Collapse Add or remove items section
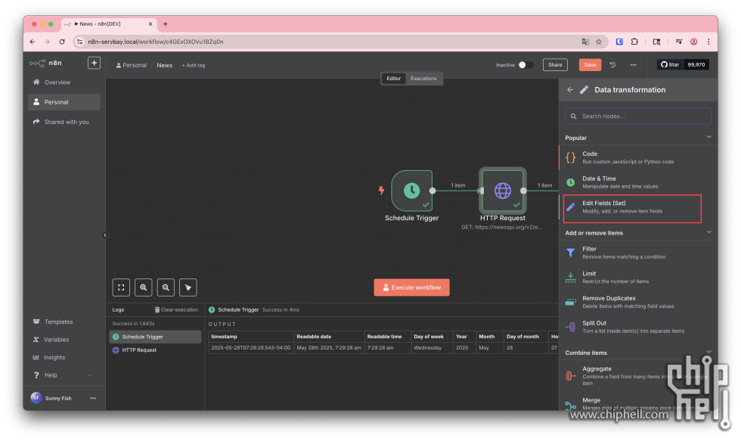 pos(708,232)
